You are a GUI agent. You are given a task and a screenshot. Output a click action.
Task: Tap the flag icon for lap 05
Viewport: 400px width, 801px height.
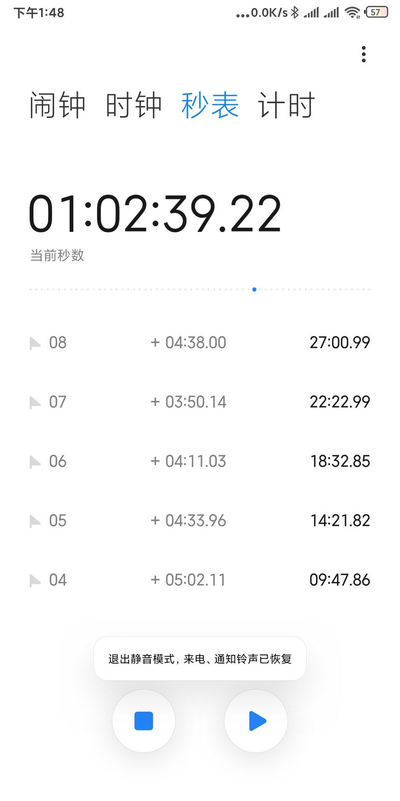[x=35, y=521]
